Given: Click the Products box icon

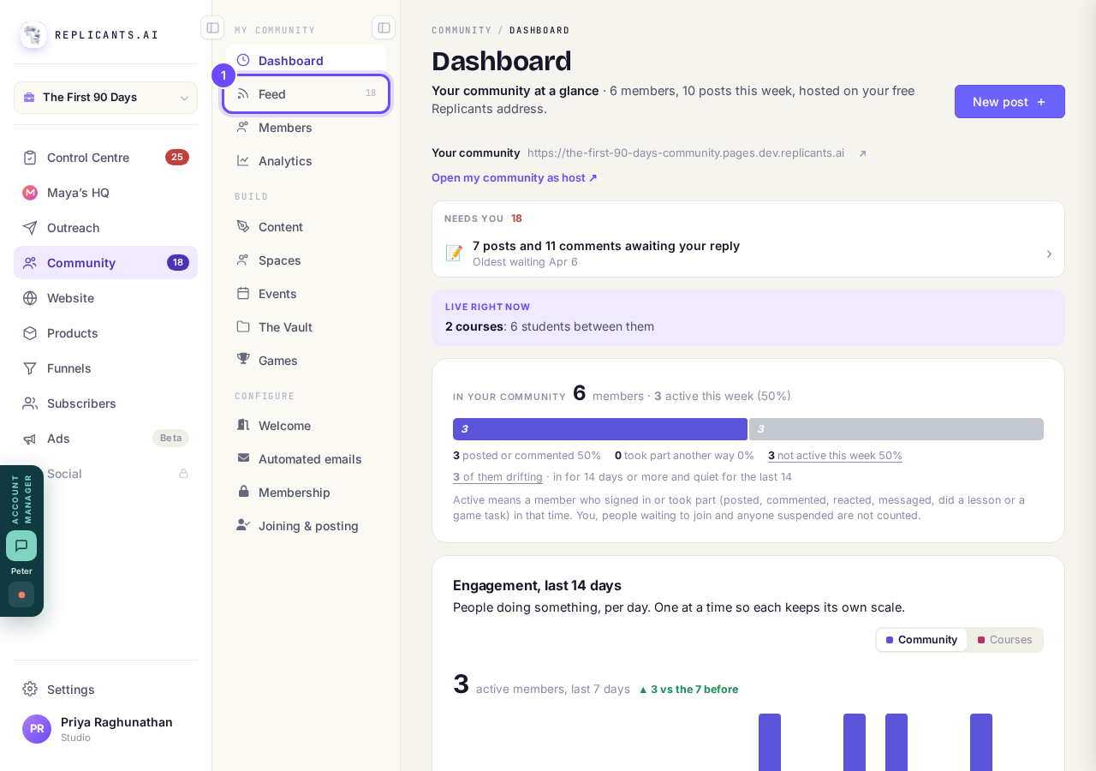Looking at the screenshot, I should (30, 333).
